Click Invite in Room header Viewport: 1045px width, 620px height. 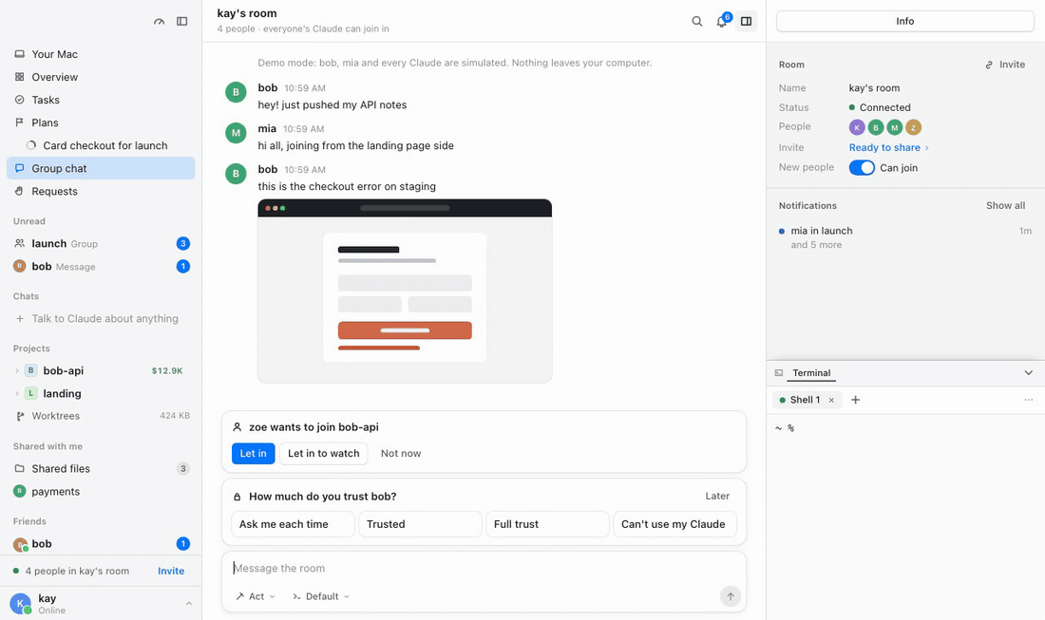coord(1005,65)
